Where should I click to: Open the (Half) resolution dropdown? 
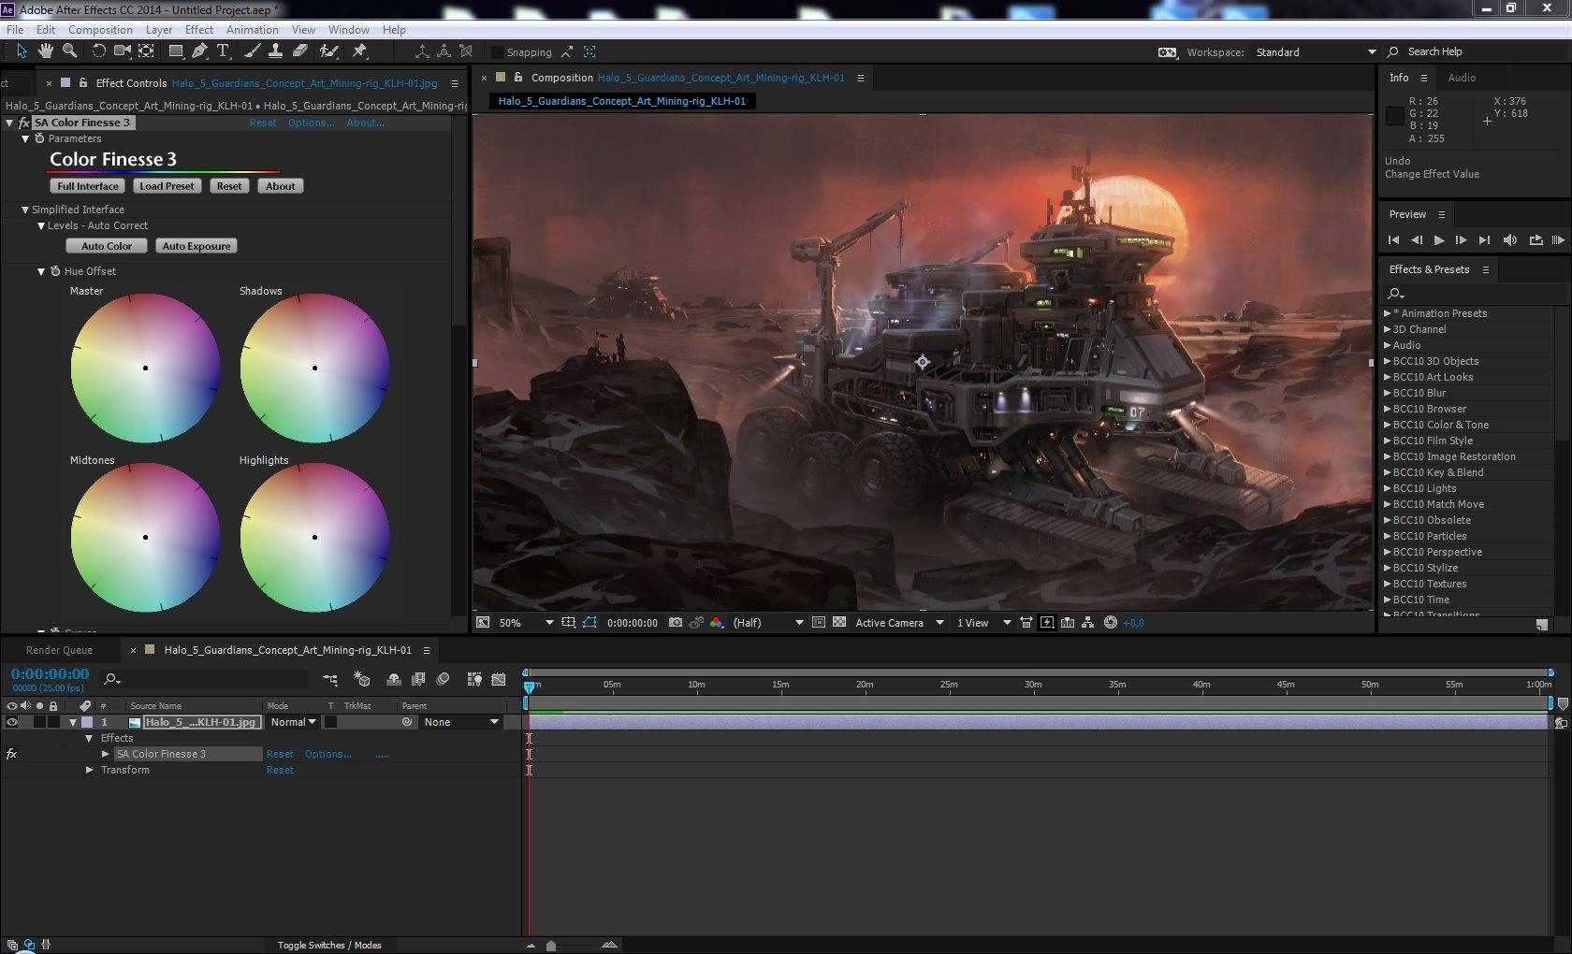(x=768, y=623)
